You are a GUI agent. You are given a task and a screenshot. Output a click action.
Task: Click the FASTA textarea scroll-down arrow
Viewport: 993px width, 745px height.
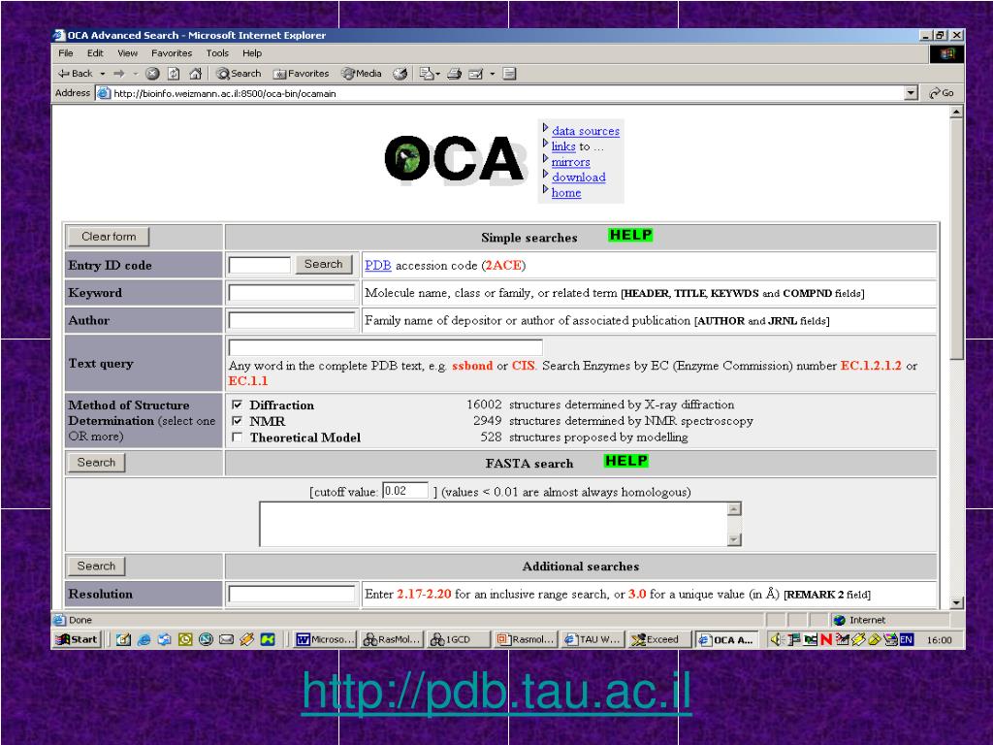coord(734,539)
